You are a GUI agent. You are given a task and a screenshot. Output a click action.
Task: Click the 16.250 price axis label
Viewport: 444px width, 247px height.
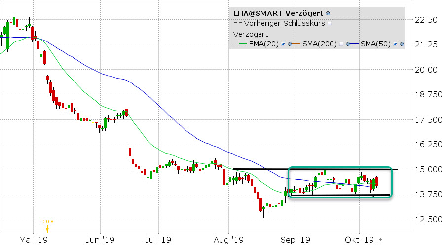pos(428,144)
